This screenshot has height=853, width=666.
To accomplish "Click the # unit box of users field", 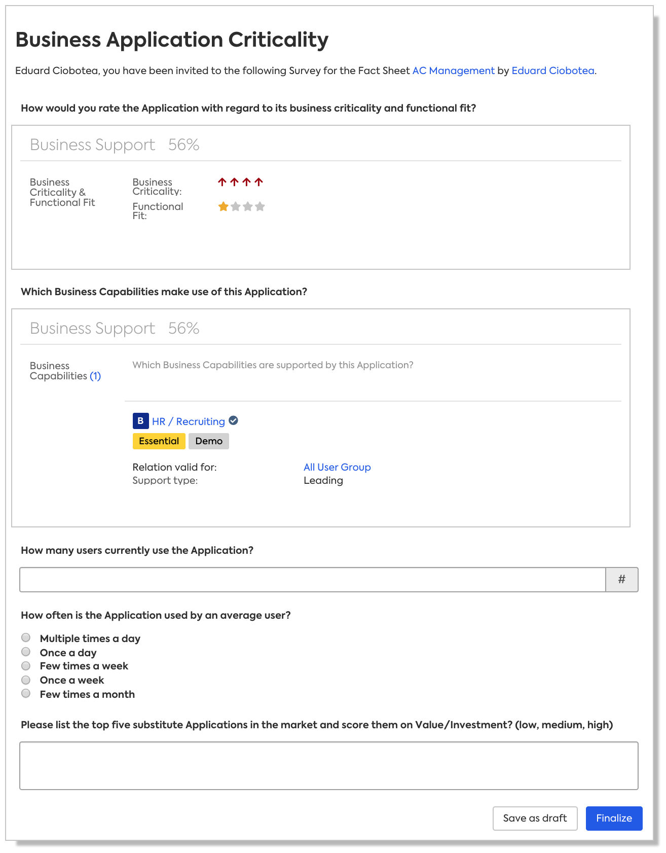I will pos(622,579).
